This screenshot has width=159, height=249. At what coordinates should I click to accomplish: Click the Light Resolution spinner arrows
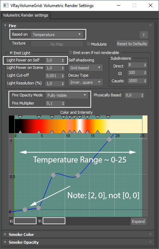63,83
